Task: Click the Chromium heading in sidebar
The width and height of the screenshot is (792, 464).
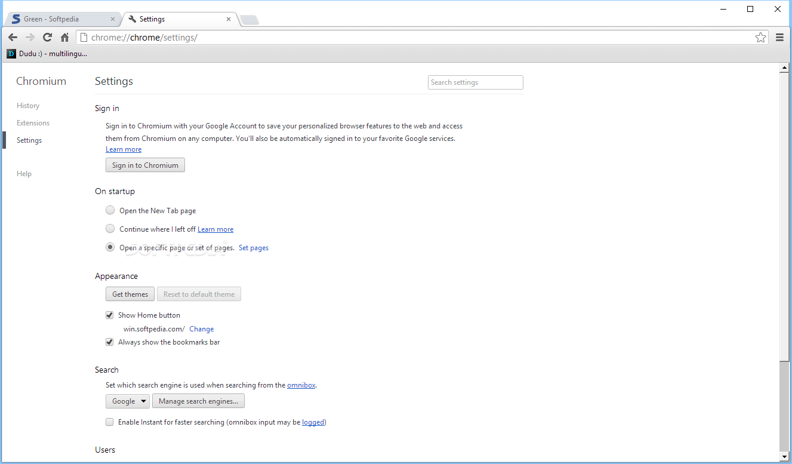Action: (x=41, y=81)
